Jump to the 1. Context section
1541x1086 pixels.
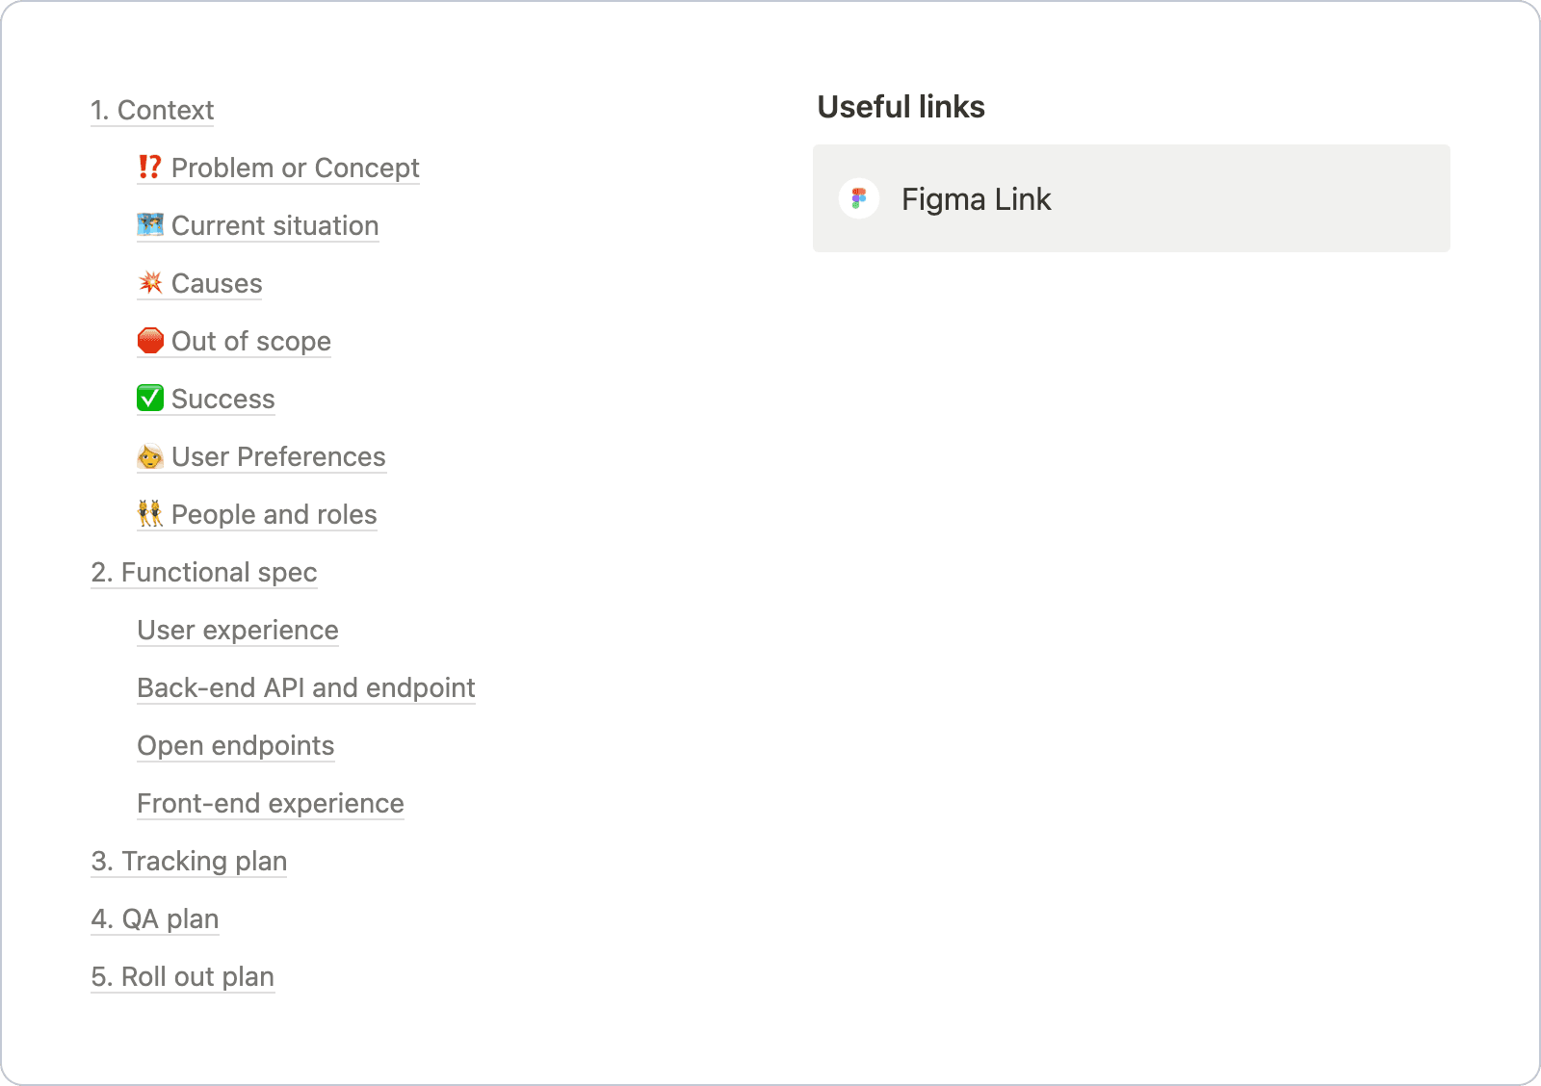(152, 111)
